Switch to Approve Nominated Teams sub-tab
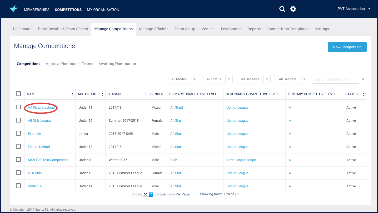 [69, 64]
